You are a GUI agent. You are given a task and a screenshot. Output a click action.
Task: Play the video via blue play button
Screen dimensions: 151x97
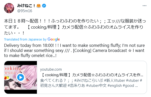tap(20, 77)
